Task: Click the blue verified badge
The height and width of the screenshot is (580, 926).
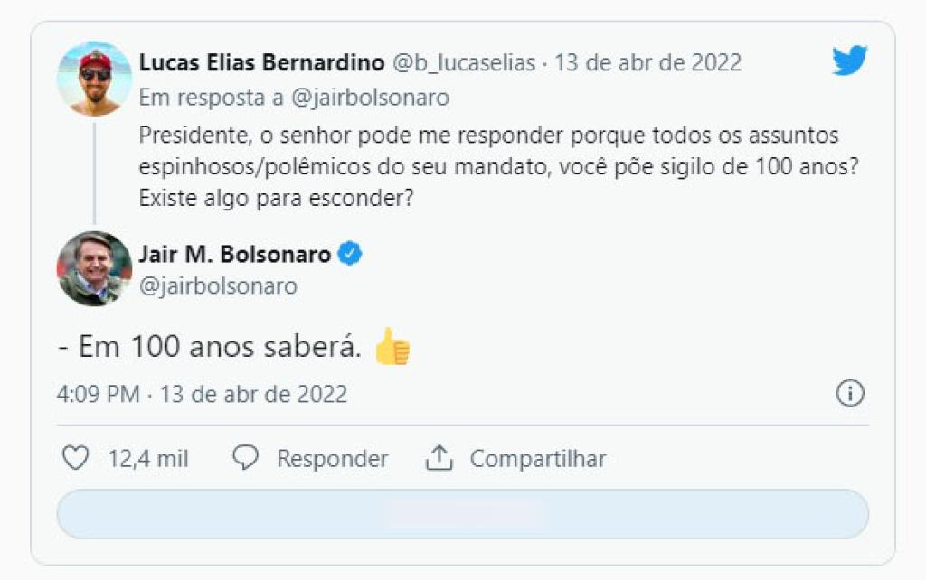Action: (350, 255)
